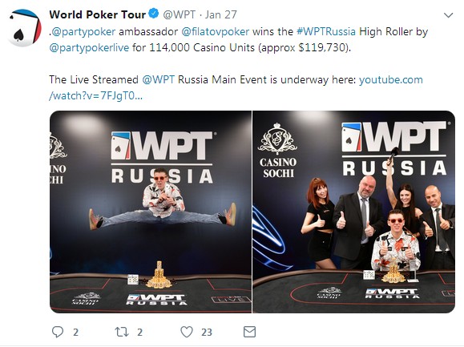Like the tweet with heart icon

click(x=187, y=332)
